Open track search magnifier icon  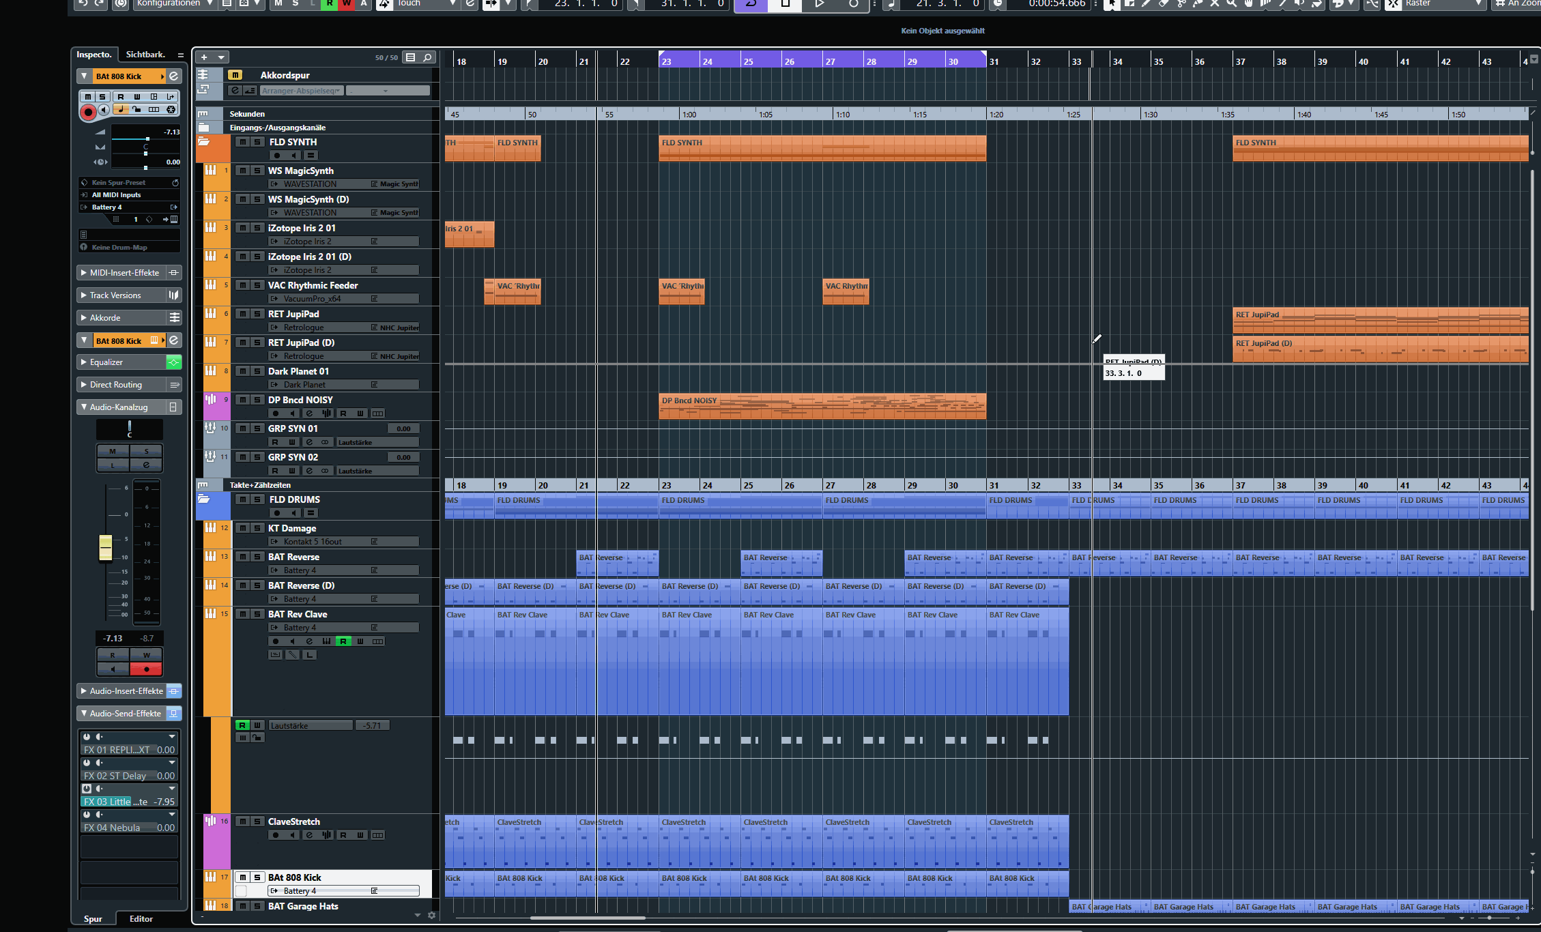click(x=428, y=57)
